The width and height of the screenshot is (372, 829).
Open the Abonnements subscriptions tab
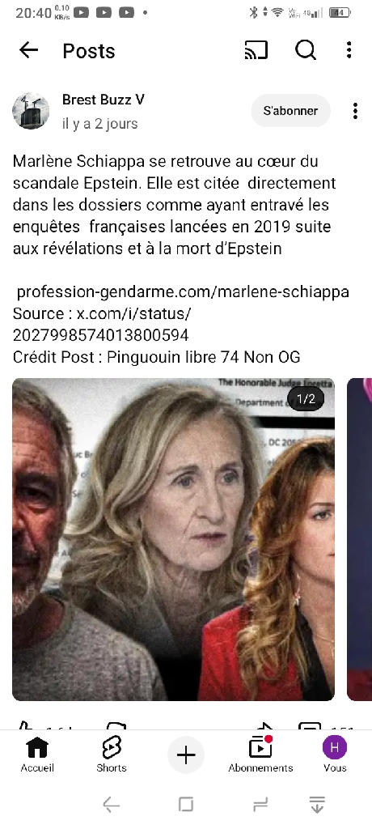coord(260,755)
